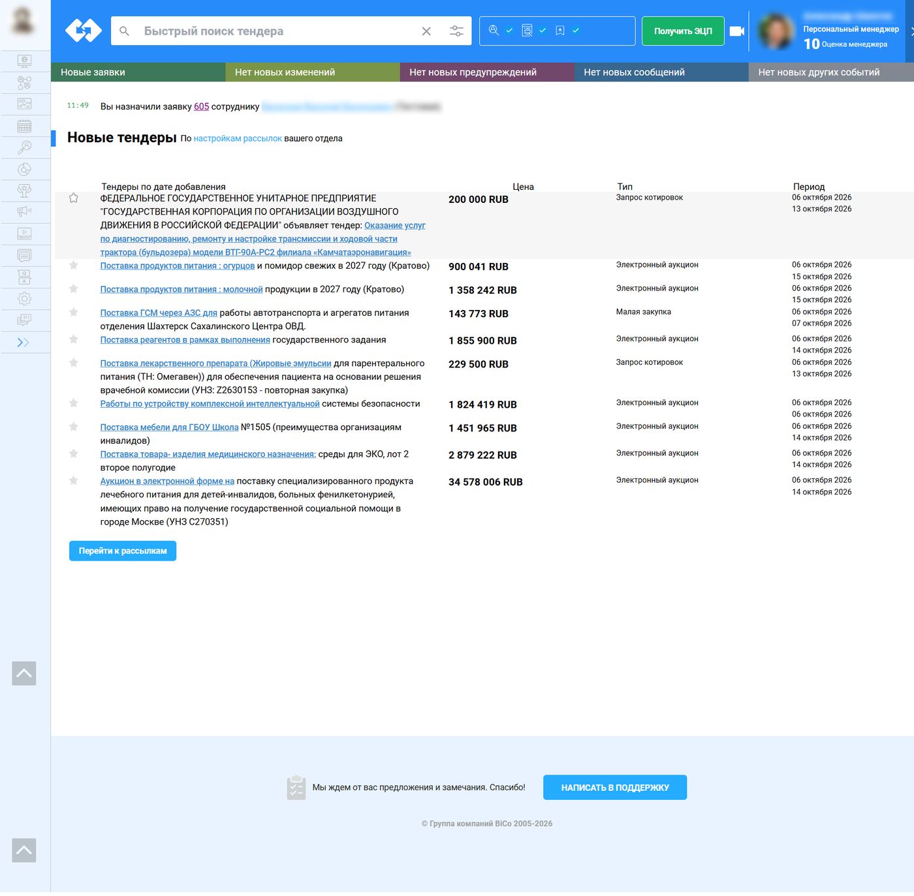Image resolution: width=914 pixels, height=896 pixels.
Task: Click the 'Перейти к рассылкам' button
Action: [x=123, y=551]
